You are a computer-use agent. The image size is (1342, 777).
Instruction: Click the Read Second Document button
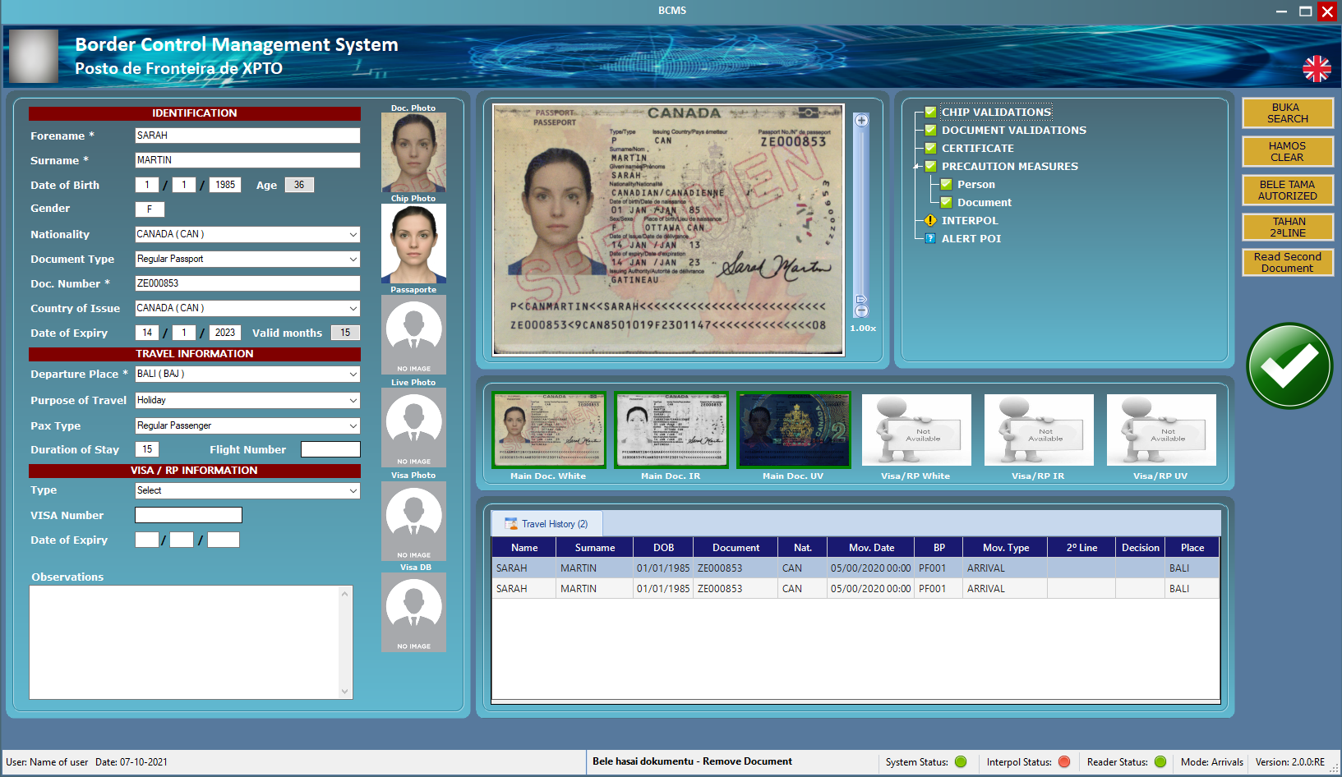click(1287, 262)
